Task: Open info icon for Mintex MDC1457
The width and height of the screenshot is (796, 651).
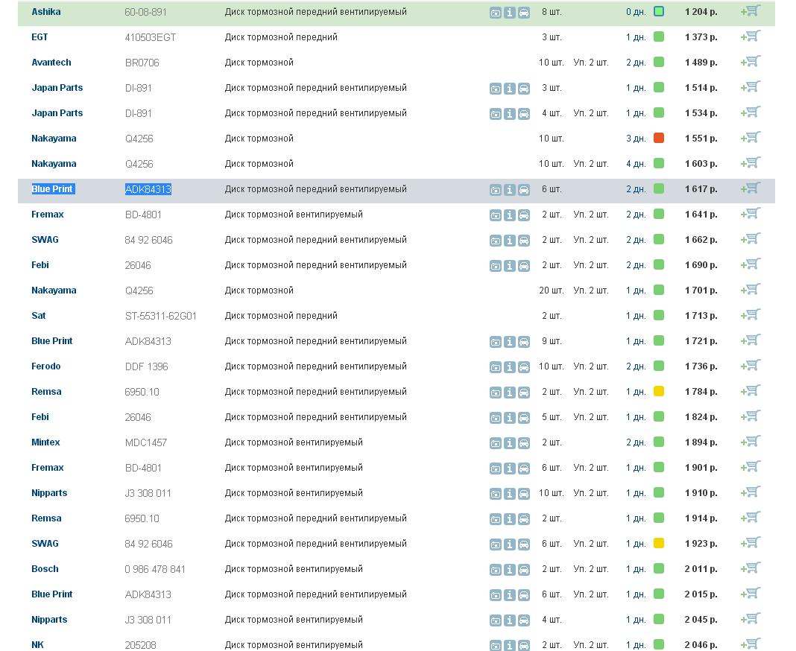Action: [x=510, y=443]
